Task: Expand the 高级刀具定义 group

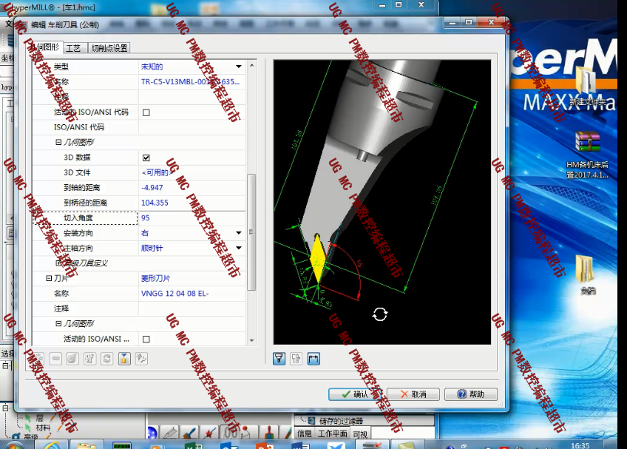Action: (x=58, y=263)
